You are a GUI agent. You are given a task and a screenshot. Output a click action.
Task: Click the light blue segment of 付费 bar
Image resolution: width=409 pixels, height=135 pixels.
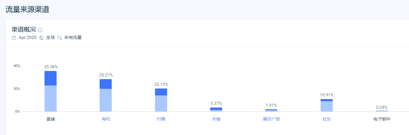(x=161, y=103)
